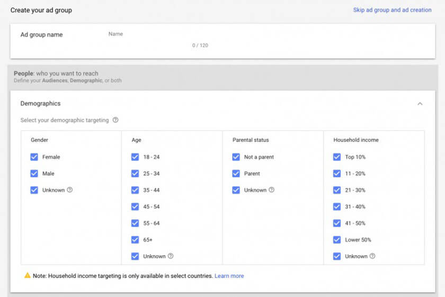Click help icon beside Age Unknown

pyautogui.click(x=171, y=256)
